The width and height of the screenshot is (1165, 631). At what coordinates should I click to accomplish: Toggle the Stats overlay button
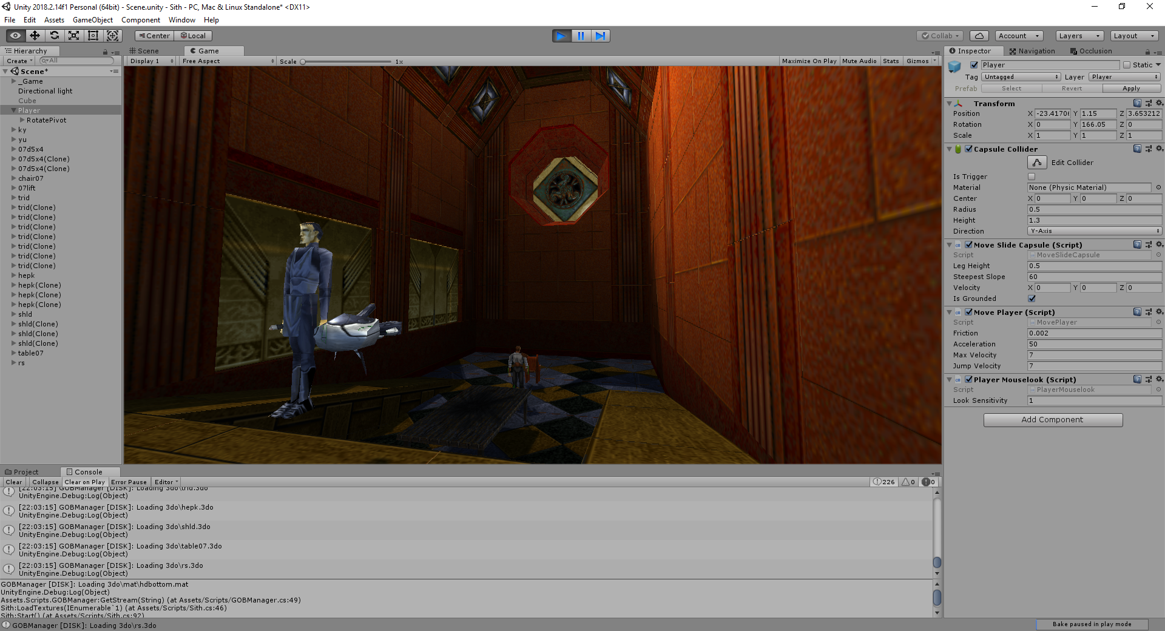point(891,61)
